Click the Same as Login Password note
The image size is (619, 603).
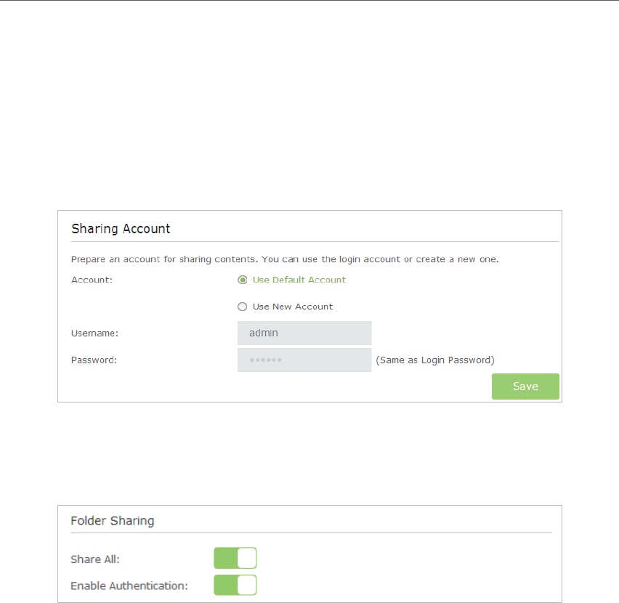pos(435,360)
